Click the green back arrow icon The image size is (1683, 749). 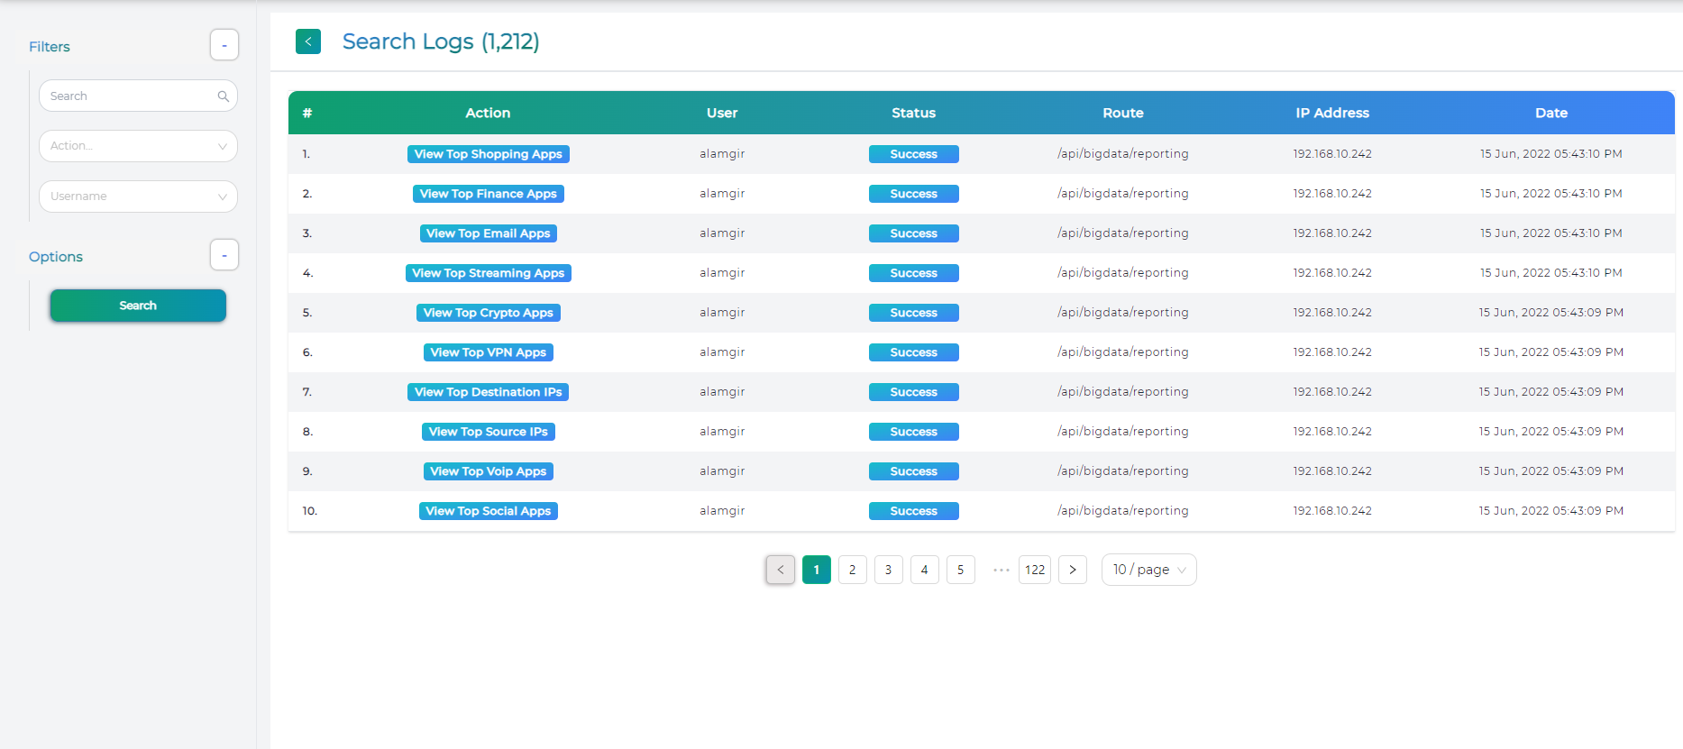(308, 41)
